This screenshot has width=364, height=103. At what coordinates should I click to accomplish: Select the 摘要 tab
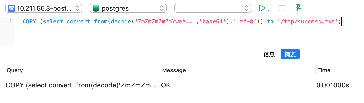290,54
